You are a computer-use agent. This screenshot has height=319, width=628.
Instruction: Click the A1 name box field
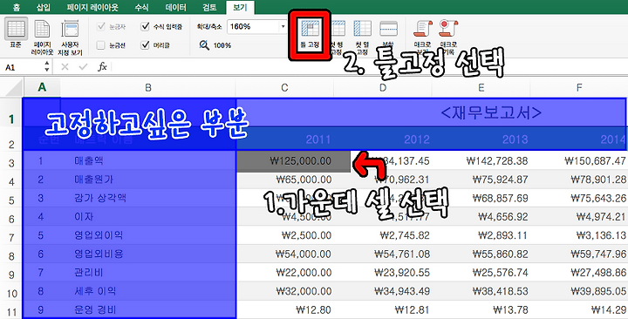pyautogui.click(x=22, y=67)
